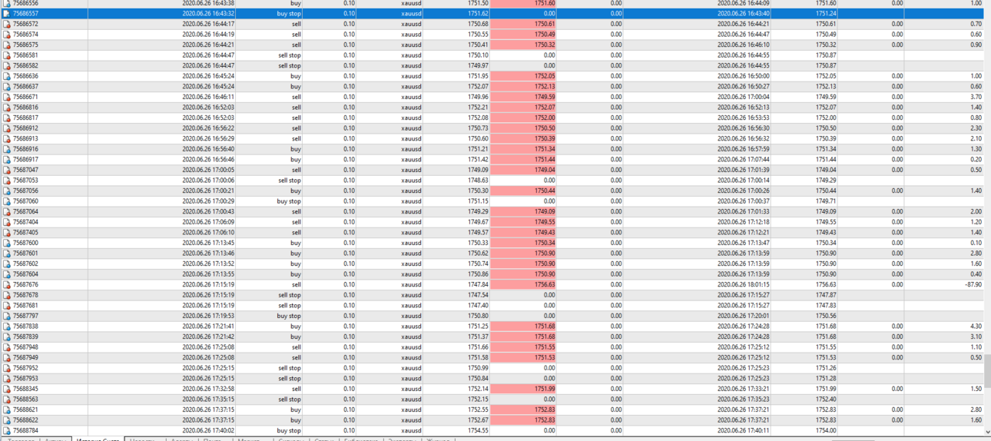Select ticket number 75687405
The width and height of the screenshot is (991, 441).
[25, 233]
